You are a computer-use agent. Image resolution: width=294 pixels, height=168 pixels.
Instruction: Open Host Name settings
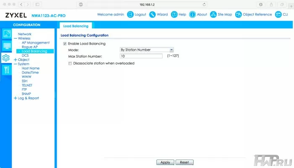[x=31, y=68]
